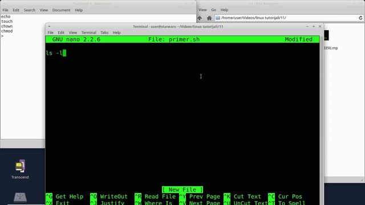Minimize the Terminal window
The image size is (365, 205).
point(307,27)
